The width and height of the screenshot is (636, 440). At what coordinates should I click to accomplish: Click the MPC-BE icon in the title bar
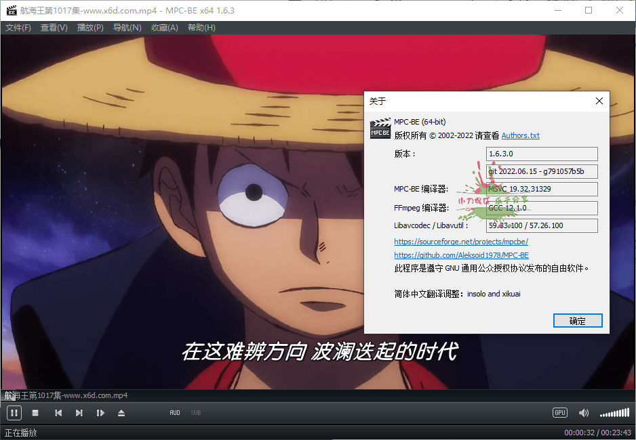coord(10,10)
